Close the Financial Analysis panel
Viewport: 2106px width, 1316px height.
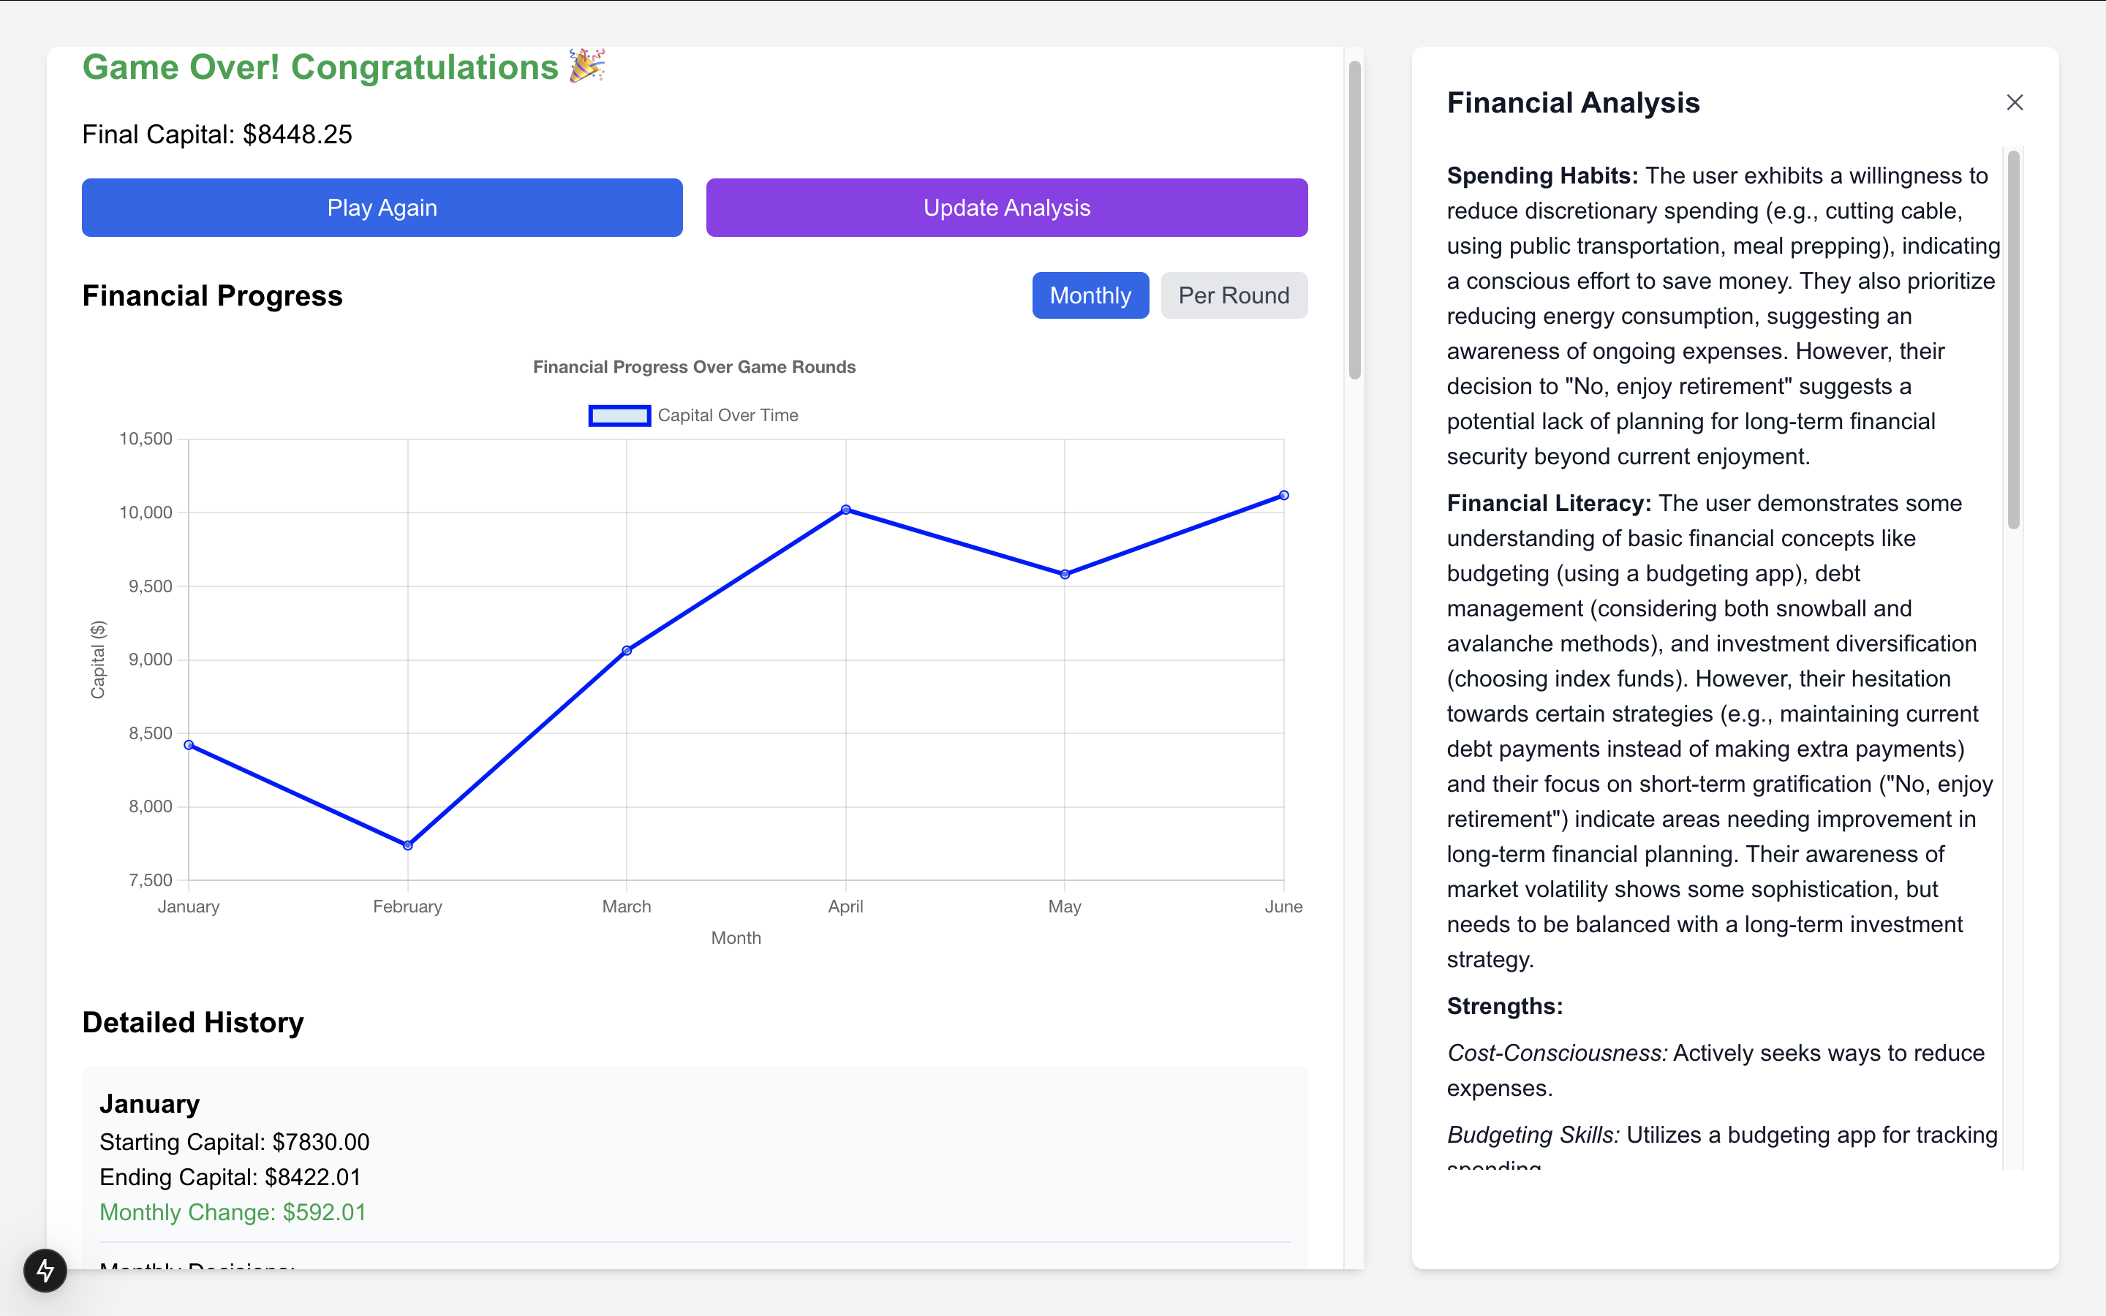point(2014,102)
